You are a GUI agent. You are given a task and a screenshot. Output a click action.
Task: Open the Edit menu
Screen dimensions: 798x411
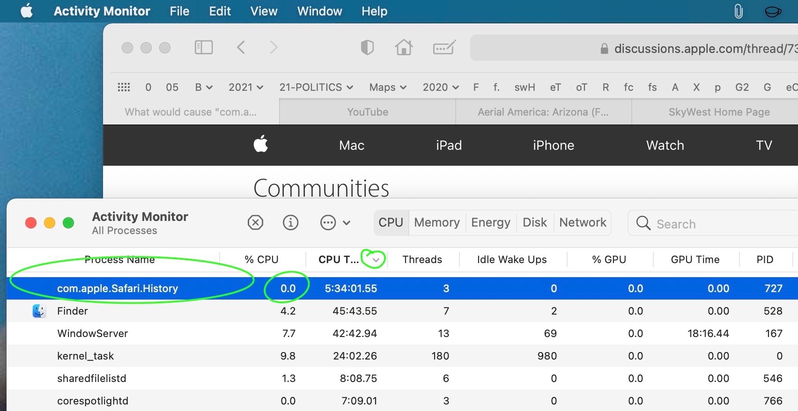pyautogui.click(x=220, y=11)
